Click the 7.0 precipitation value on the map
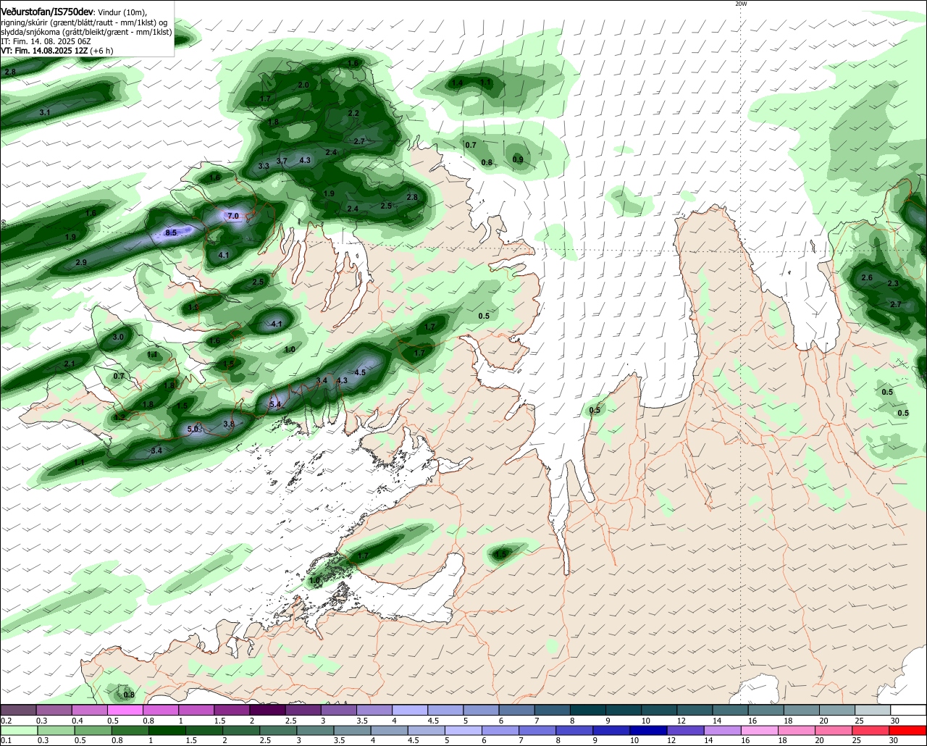This screenshot has height=746, width=927. pos(233,216)
